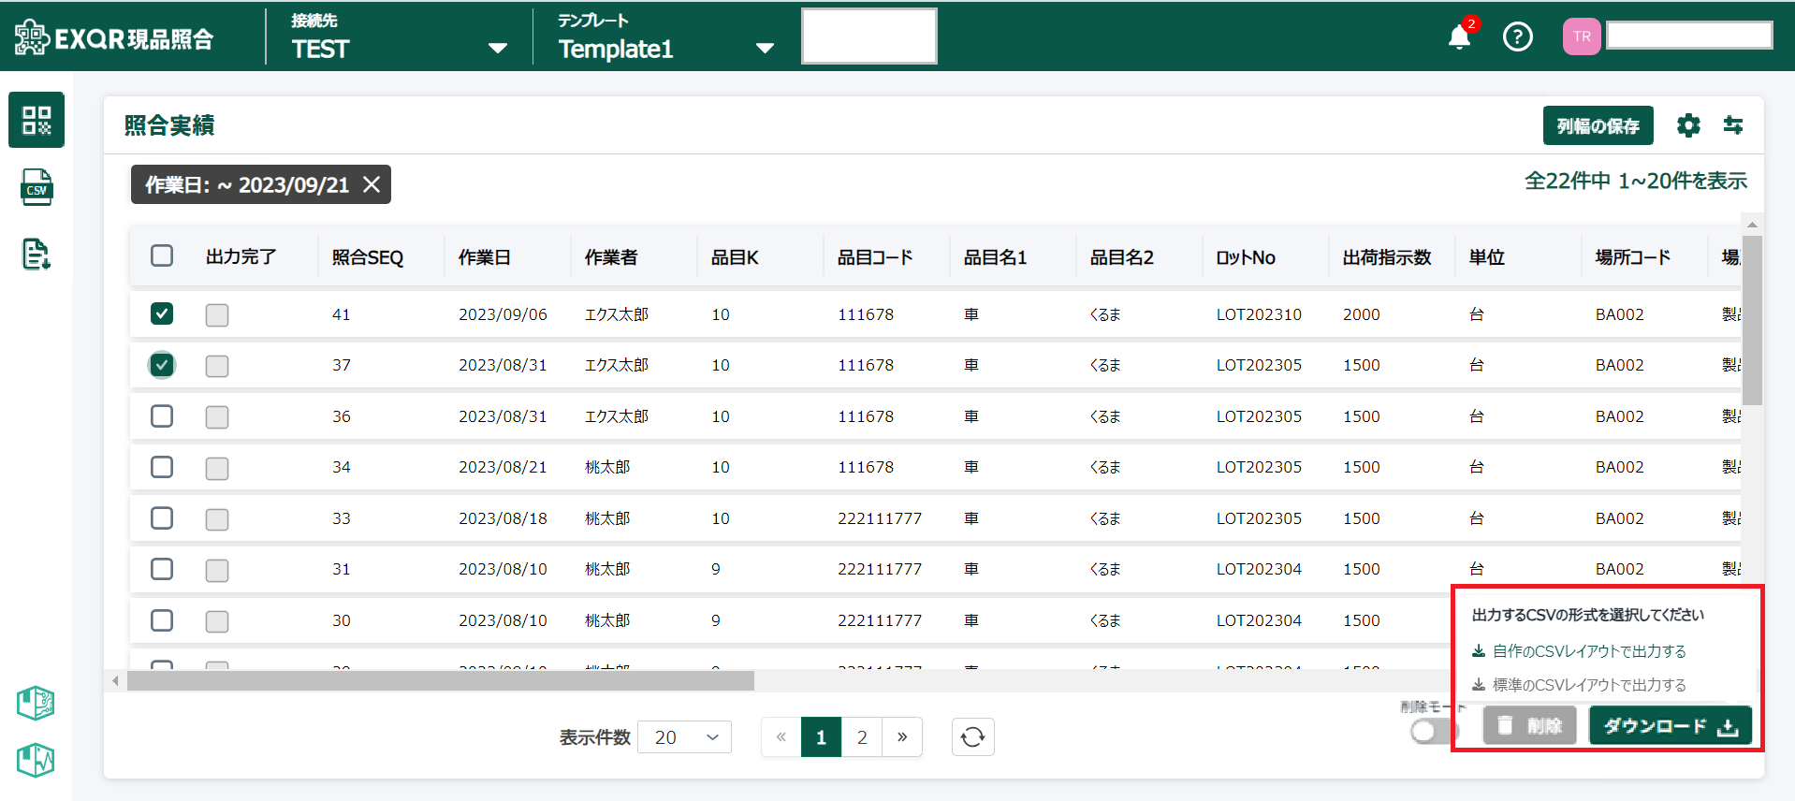
Task: Open the notification bell
Action: 1459,37
